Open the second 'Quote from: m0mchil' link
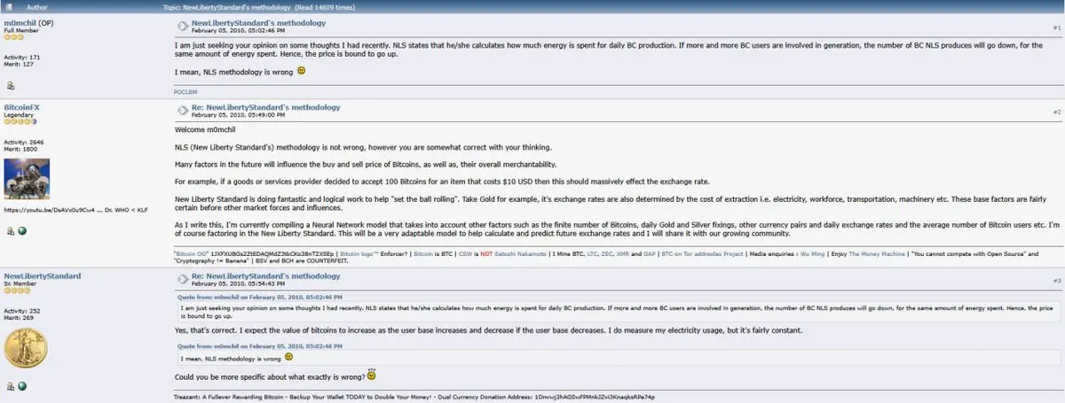 [x=259, y=345]
